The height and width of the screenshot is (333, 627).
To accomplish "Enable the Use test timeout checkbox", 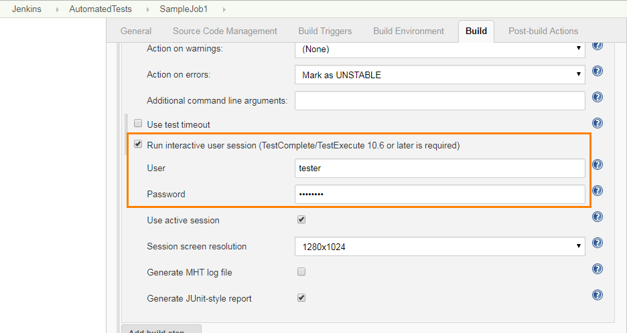I will point(138,123).
